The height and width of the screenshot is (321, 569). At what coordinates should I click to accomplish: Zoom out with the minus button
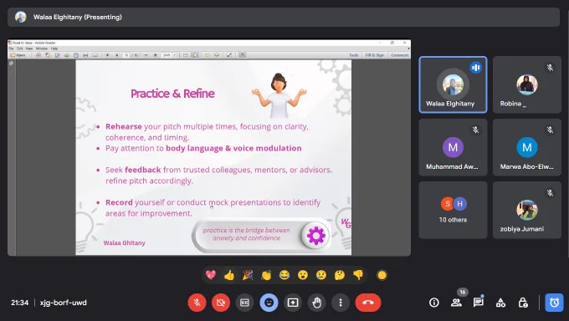(146, 55)
